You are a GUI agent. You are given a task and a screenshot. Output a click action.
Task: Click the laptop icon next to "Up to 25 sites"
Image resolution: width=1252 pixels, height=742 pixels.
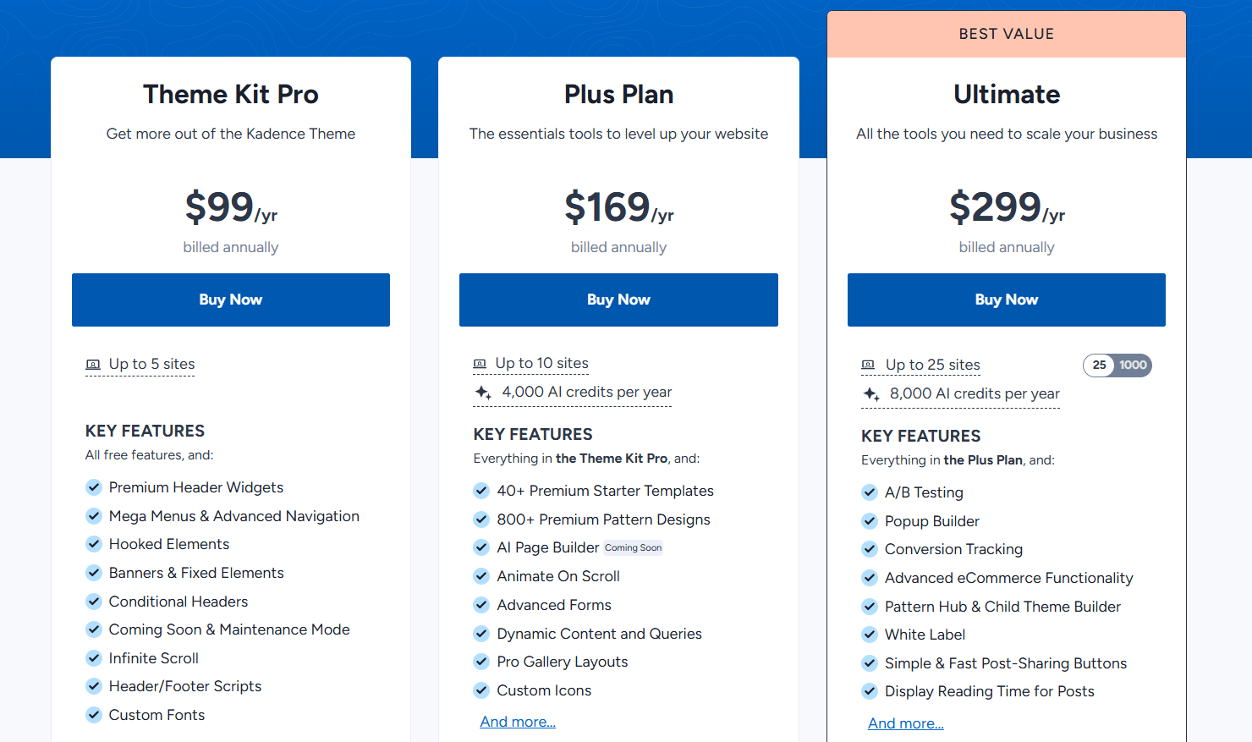click(868, 365)
